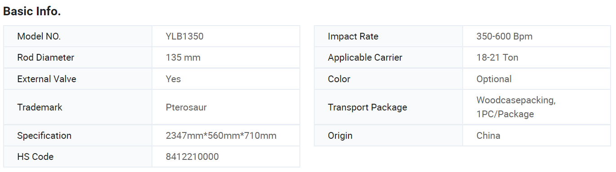Select the Rod Diameter label

45,57
